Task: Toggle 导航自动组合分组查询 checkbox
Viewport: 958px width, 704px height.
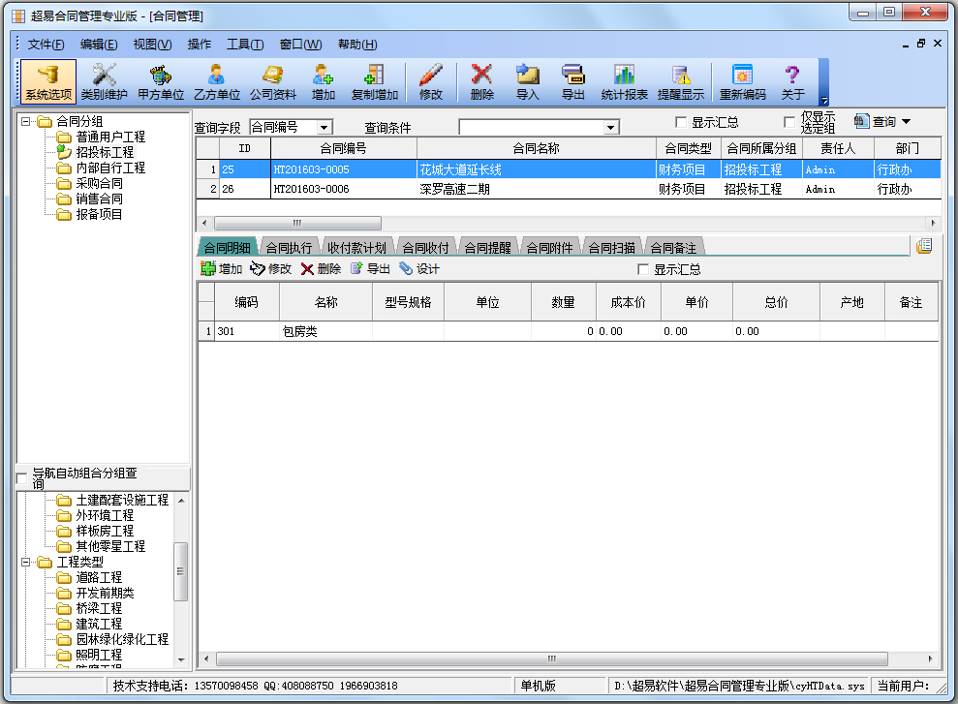Action: click(22, 478)
